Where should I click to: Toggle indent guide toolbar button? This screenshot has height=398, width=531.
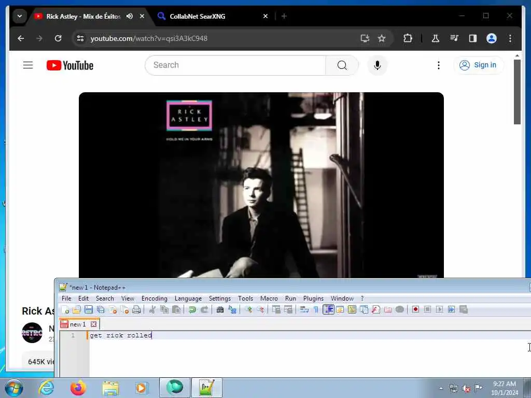pyautogui.click(x=328, y=309)
